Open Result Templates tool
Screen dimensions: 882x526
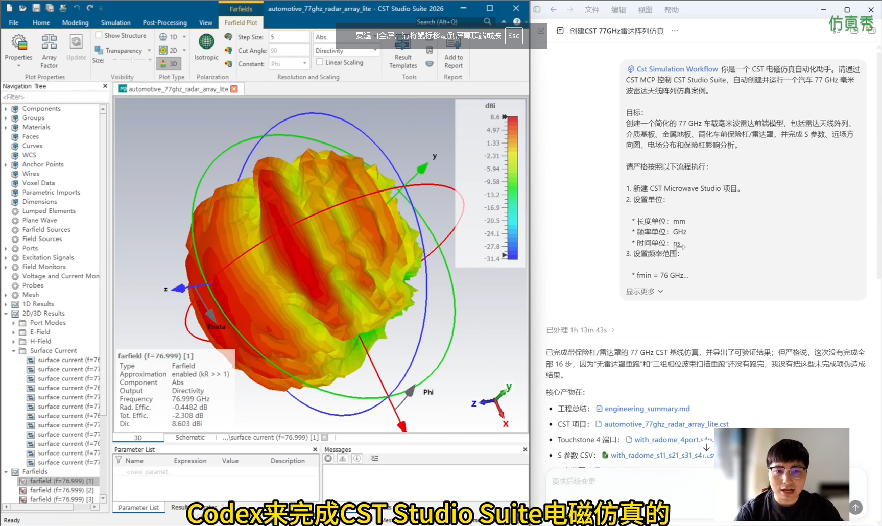(x=403, y=53)
